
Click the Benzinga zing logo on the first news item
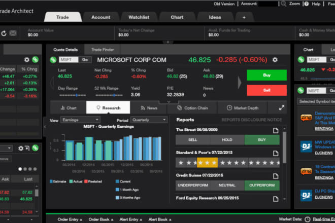[306, 118]
